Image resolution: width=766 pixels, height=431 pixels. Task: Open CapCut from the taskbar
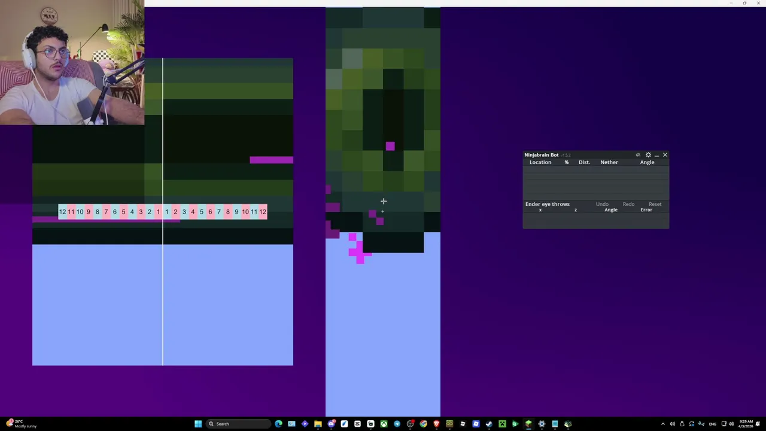[x=357, y=424]
